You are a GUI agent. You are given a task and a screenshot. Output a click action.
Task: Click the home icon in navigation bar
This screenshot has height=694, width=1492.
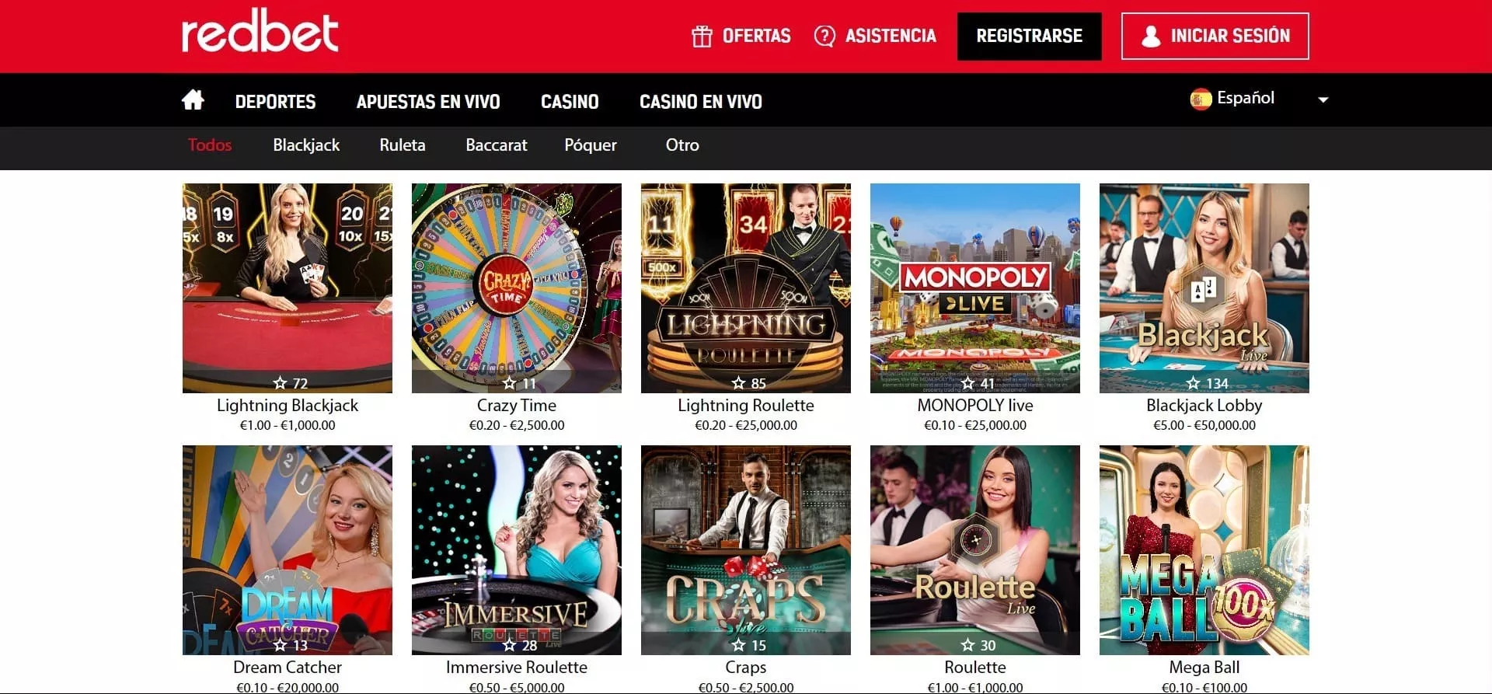193,100
